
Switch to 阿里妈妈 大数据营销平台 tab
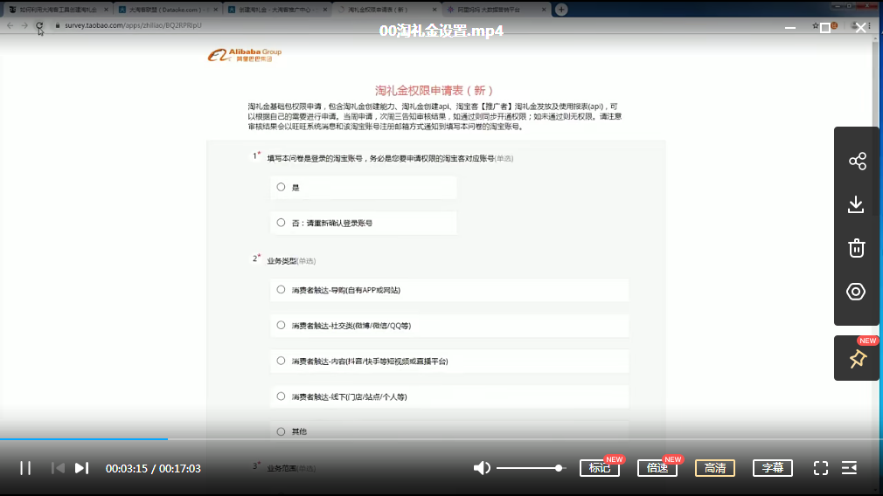tap(496, 10)
